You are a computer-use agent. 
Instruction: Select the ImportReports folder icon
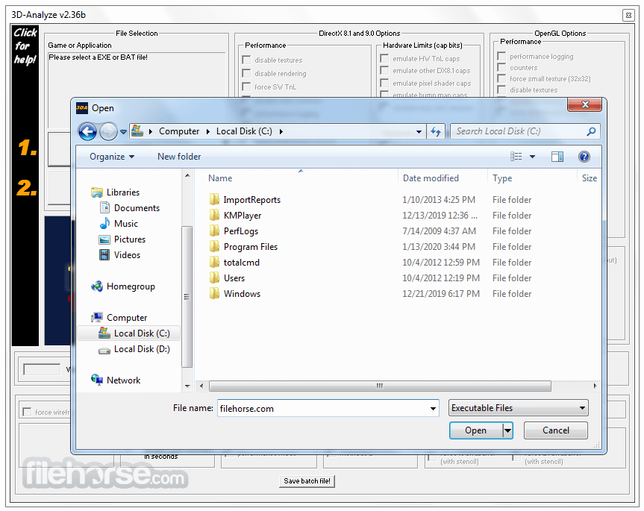point(214,199)
